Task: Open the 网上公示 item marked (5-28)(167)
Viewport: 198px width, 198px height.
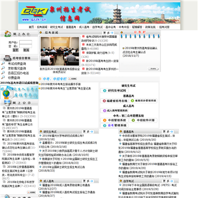Action: pyautogui.click(x=18, y=124)
